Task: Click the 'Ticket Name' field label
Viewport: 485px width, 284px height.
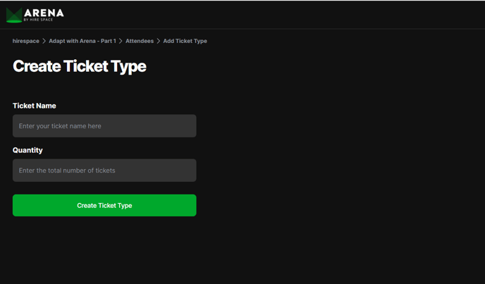Action: click(35, 106)
